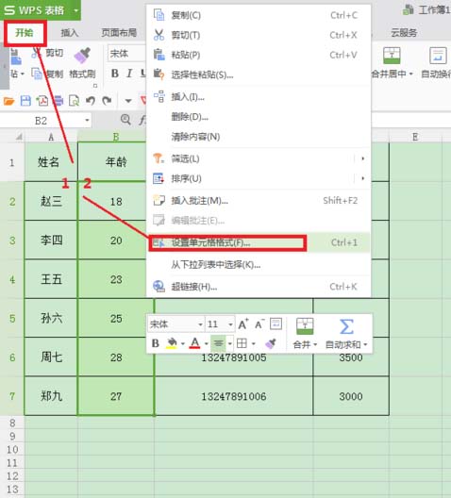
Task: Toggle Italic in the ribbon
Action: tap(129, 74)
